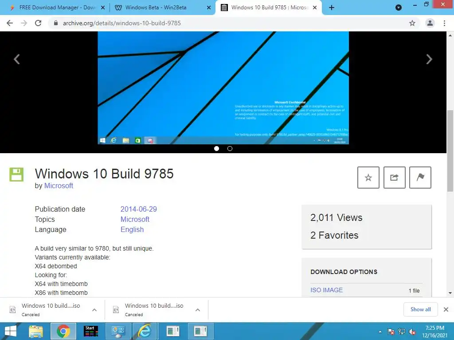
Task: Go back using browser back arrow
Action: 10,23
